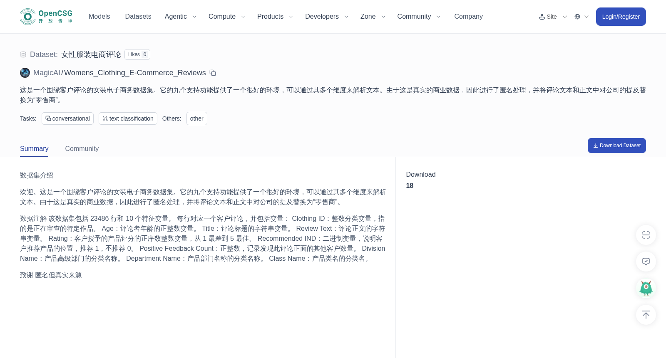The height and width of the screenshot is (358, 666).
Task: Select the conversational task tag
Action: [x=67, y=119]
